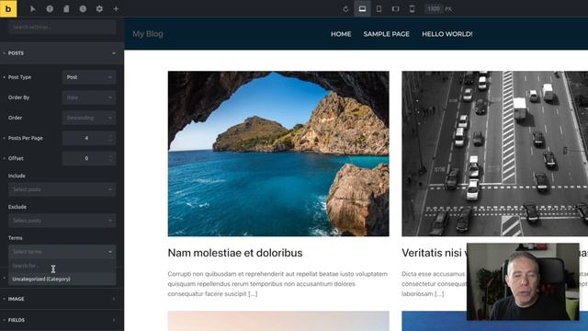This screenshot has height=331, width=588.
Task: Select the pointer tool in top toolbar
Action: [33, 8]
